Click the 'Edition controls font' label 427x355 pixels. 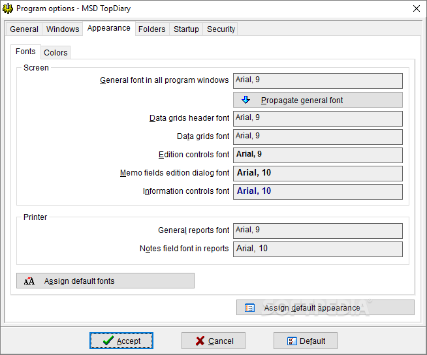tap(194, 155)
